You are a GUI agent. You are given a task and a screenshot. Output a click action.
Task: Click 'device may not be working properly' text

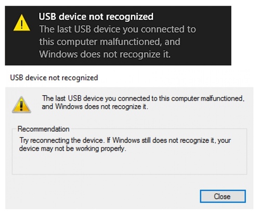click(73, 149)
